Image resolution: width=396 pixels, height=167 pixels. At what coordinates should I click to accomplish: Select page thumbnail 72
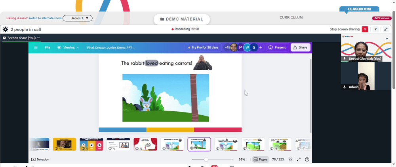point(118,144)
